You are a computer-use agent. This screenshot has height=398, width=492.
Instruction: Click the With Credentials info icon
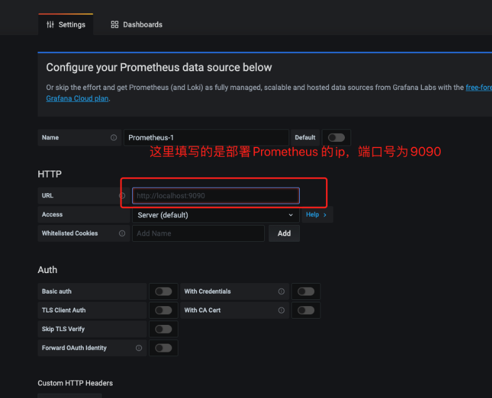(x=282, y=292)
